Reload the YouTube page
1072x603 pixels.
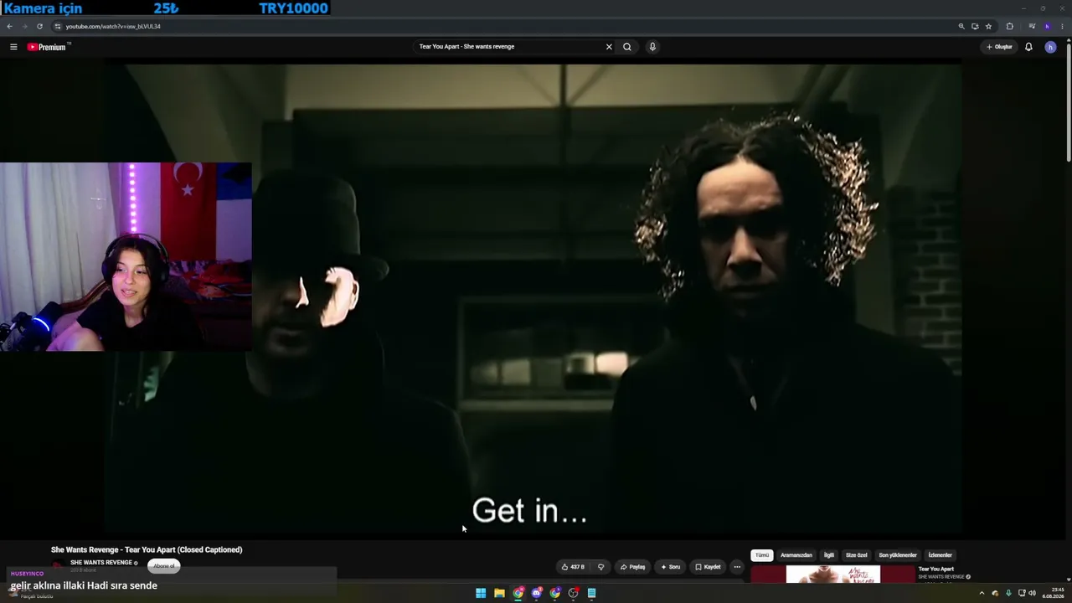tap(39, 26)
